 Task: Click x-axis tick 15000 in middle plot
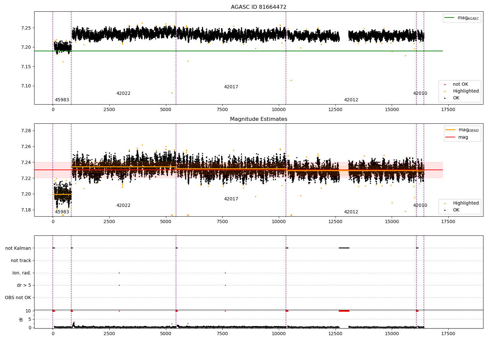coord(392,222)
